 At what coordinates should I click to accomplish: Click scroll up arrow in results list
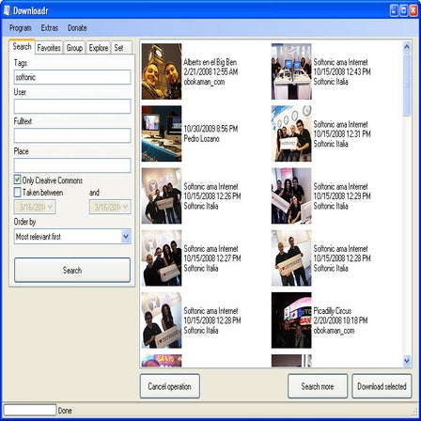pos(407,47)
